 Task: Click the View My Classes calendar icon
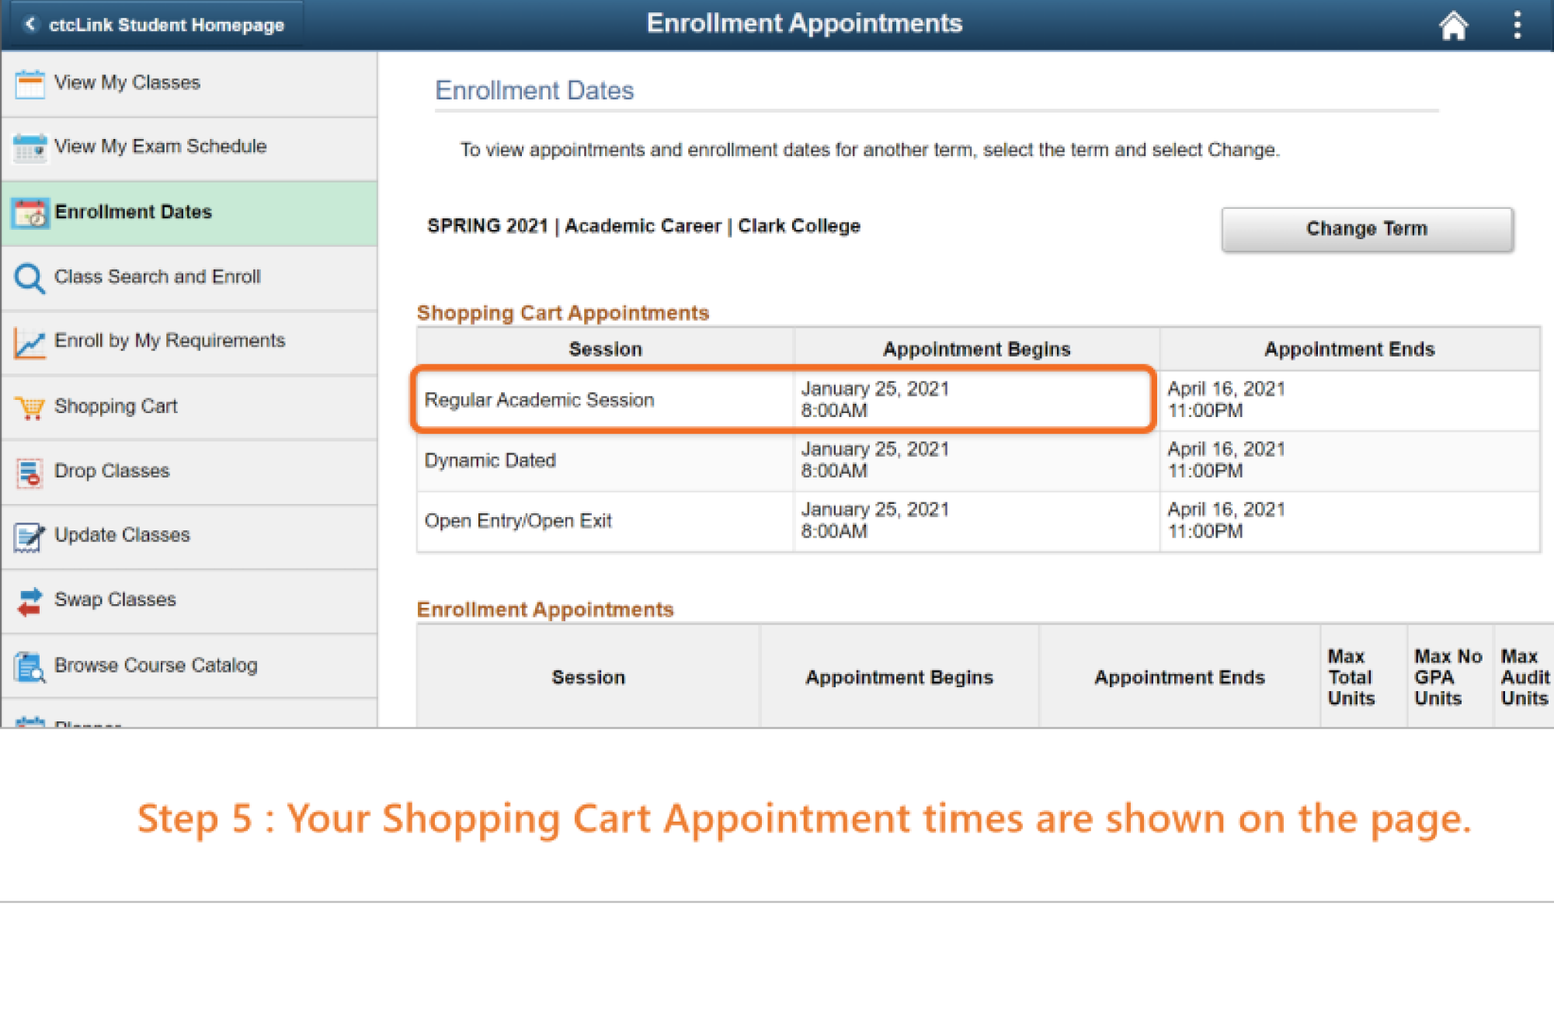[x=30, y=83]
